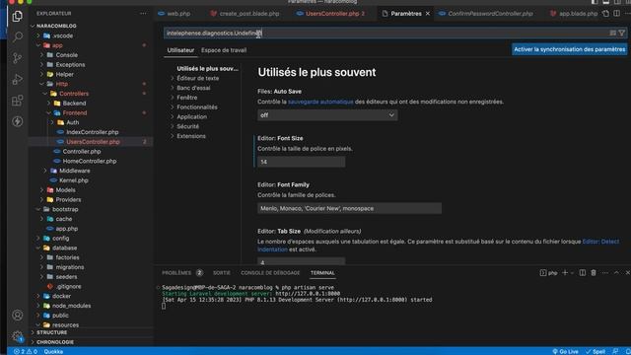Image resolution: width=631 pixels, height=355 pixels.
Task: Click the Font Size input field
Action: click(301, 162)
